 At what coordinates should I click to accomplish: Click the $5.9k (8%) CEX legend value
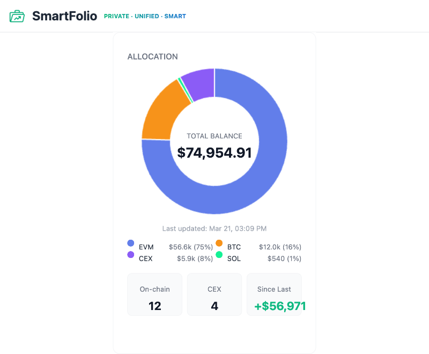point(195,259)
